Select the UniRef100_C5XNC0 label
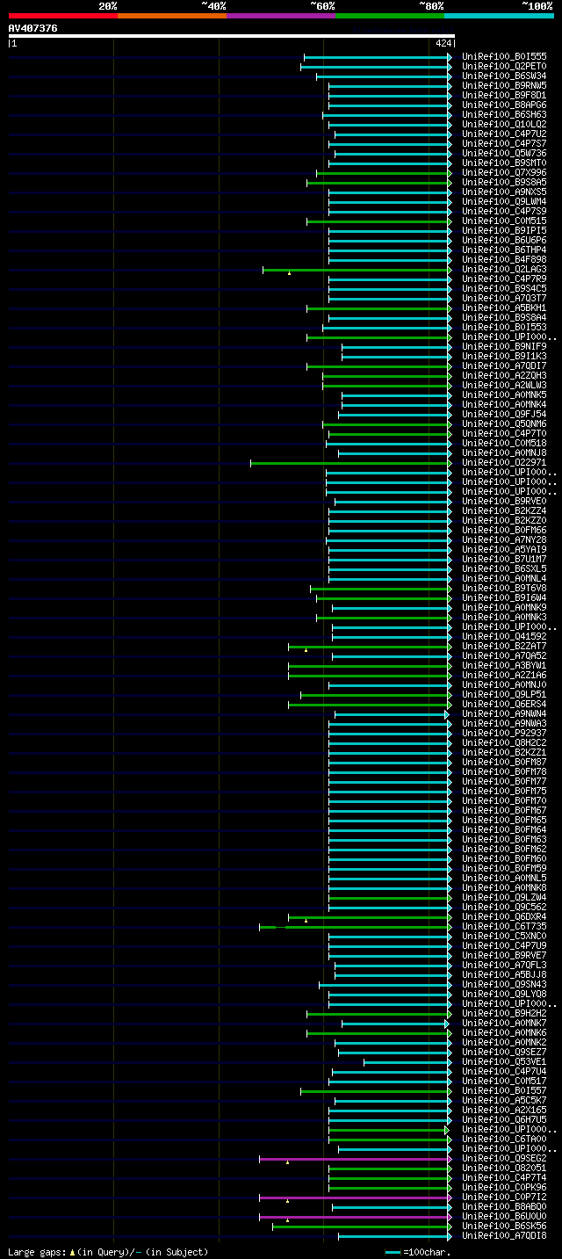 pos(504,936)
